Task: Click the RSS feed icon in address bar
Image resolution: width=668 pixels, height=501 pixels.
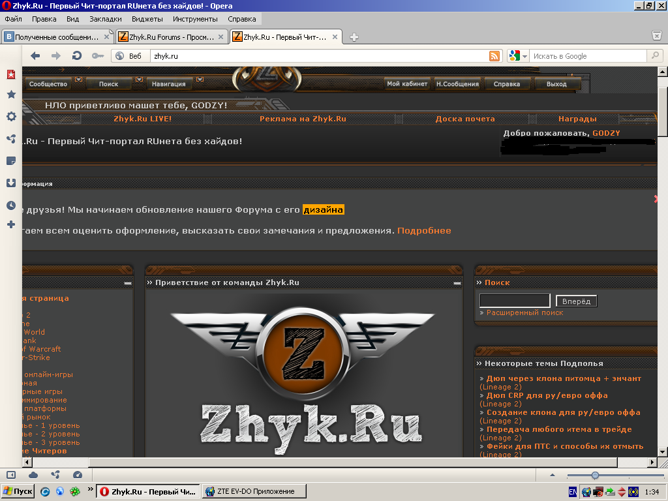Action: pos(494,56)
